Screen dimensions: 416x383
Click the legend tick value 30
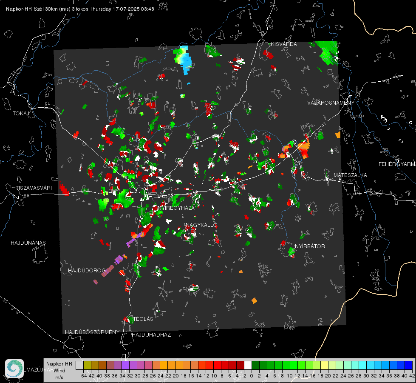pyautogui.click(x=366, y=376)
